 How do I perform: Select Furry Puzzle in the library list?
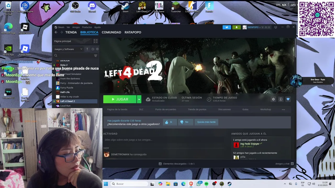tap(67, 88)
